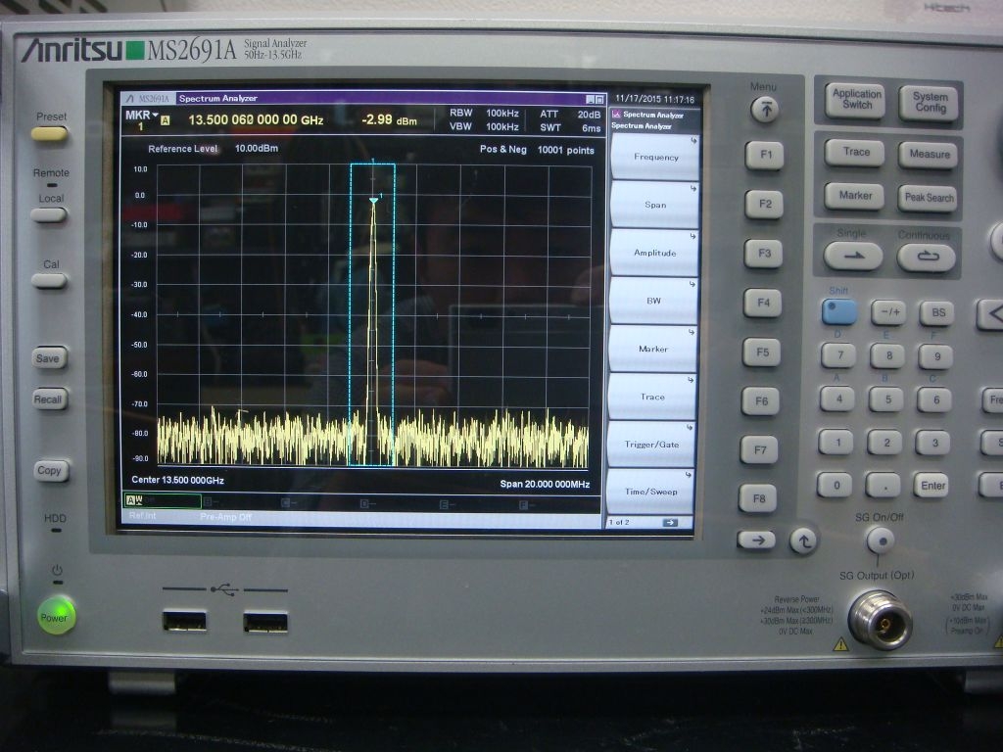
Task: Open the Frequency softkey menu
Action: click(x=655, y=157)
